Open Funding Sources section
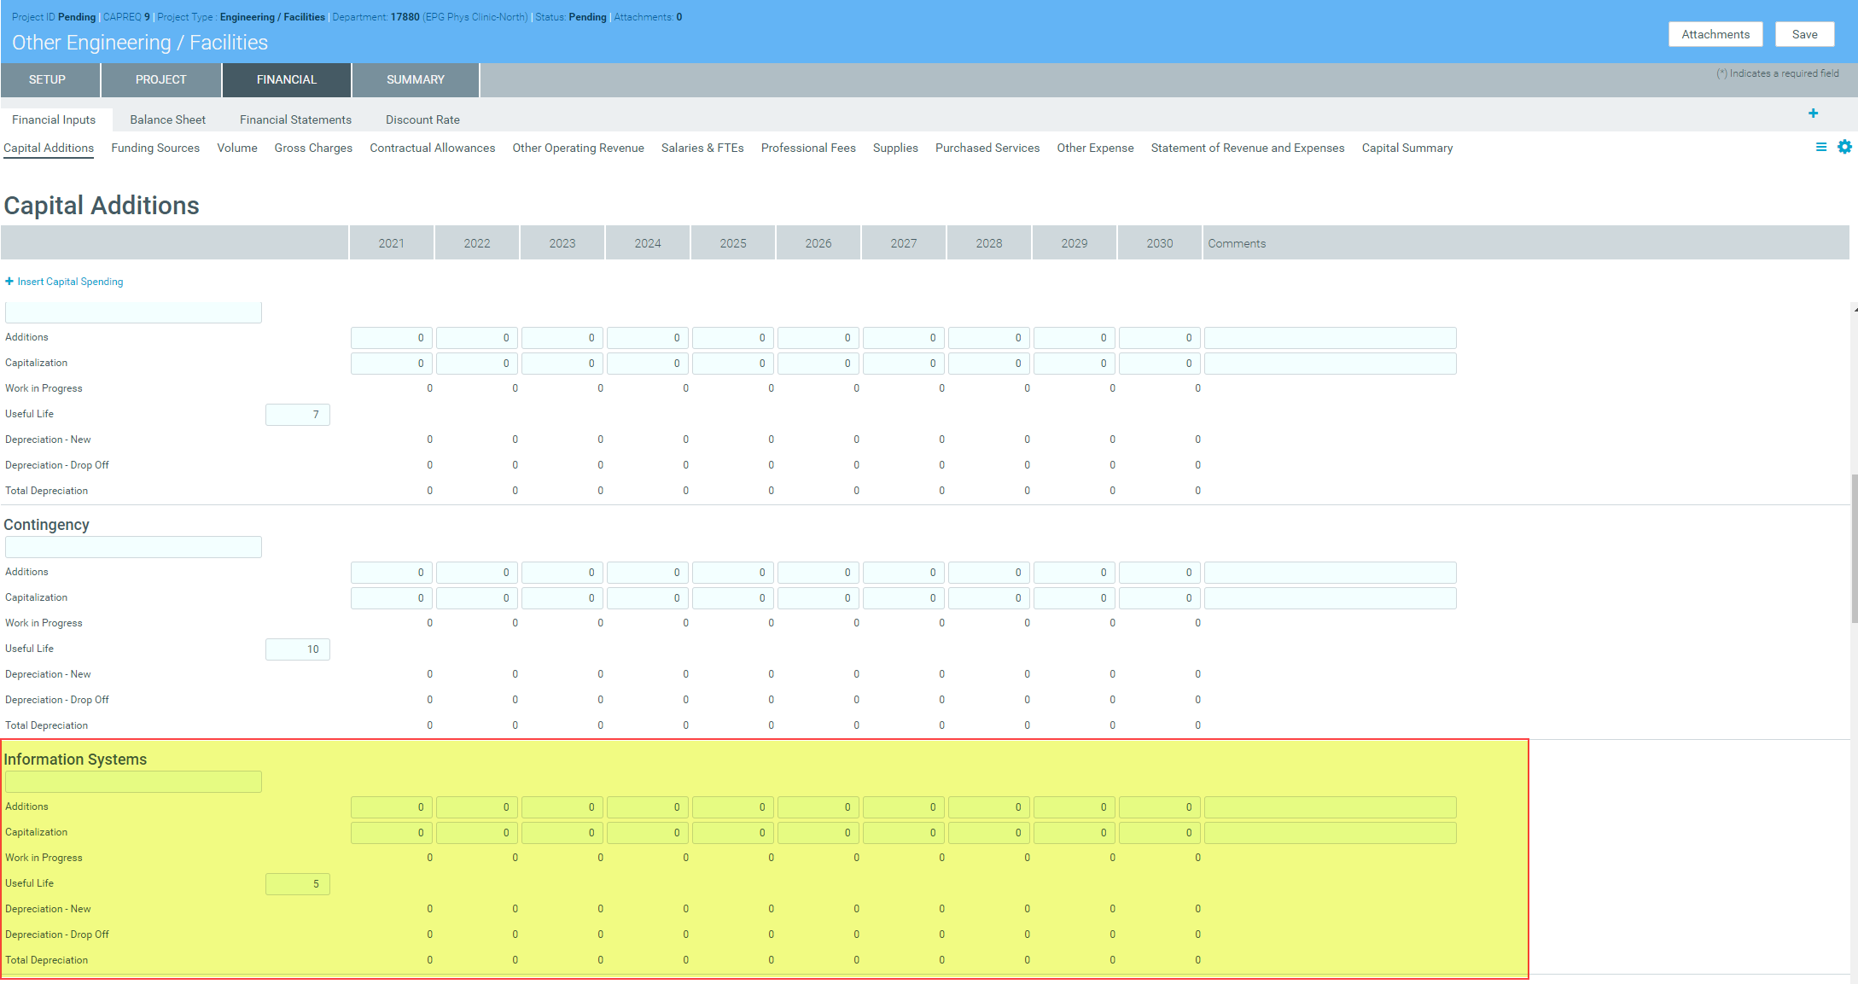 155,148
